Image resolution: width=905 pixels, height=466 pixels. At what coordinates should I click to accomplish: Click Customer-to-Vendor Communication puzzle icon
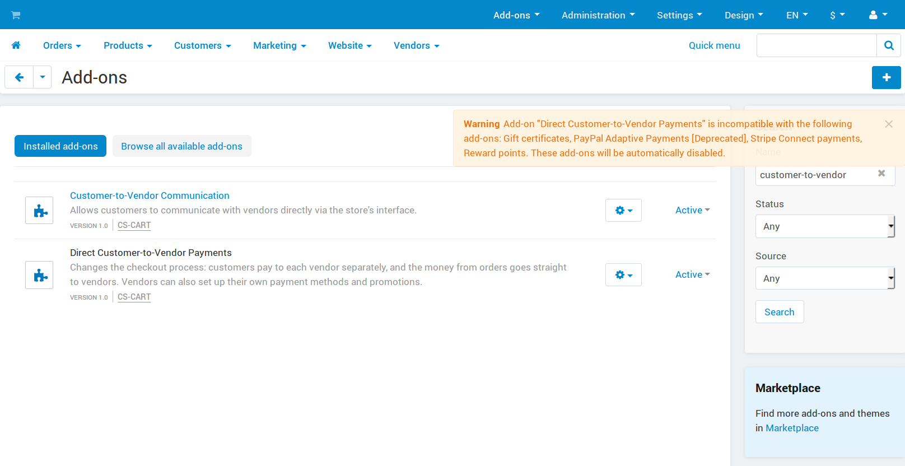(x=39, y=211)
